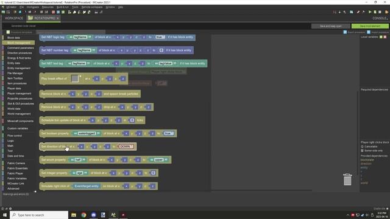Click the Save mod element button

(x=370, y=26)
